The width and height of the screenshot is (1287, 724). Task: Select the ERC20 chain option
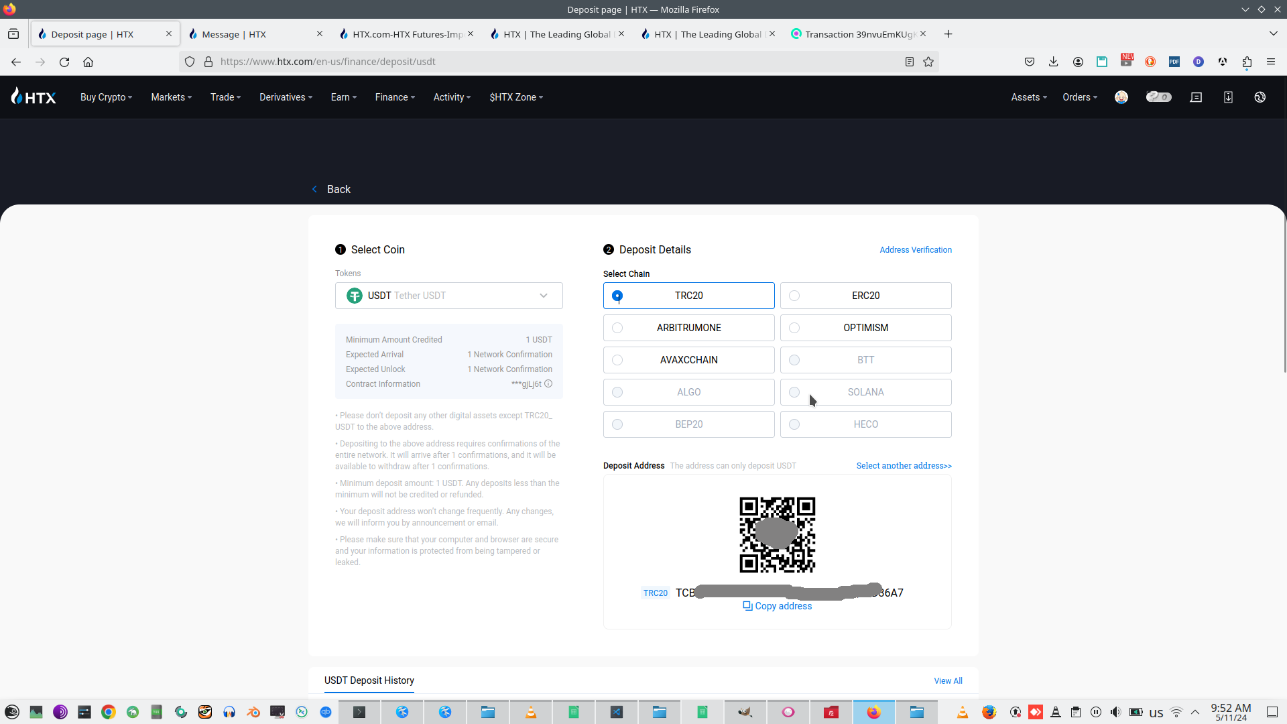click(x=865, y=296)
